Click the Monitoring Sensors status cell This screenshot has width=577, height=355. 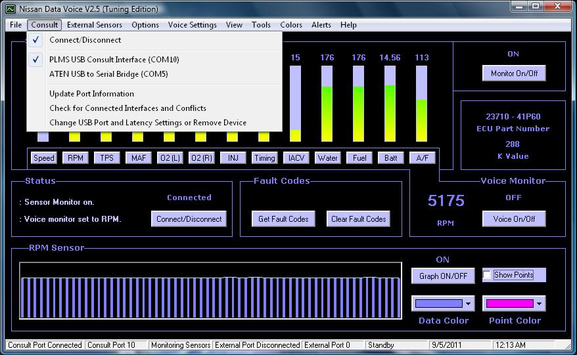pos(181,345)
